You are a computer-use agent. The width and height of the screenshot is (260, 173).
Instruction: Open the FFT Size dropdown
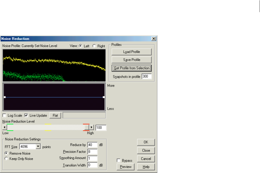coord(38,146)
